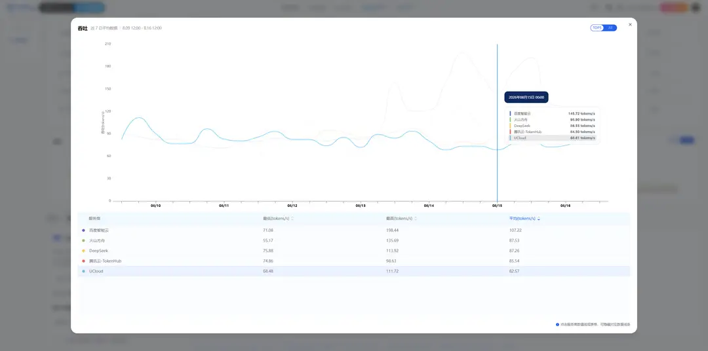The height and width of the screenshot is (351, 708).
Task: Click UCloud highest value 111.72
Action: point(393,271)
